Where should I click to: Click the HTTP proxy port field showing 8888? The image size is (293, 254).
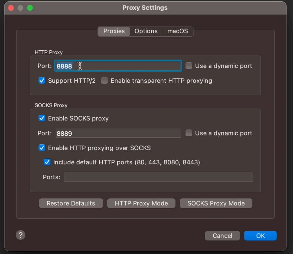click(118, 66)
